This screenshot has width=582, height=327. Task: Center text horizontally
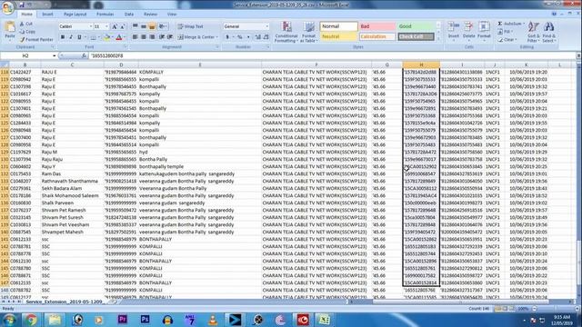click(x=144, y=37)
